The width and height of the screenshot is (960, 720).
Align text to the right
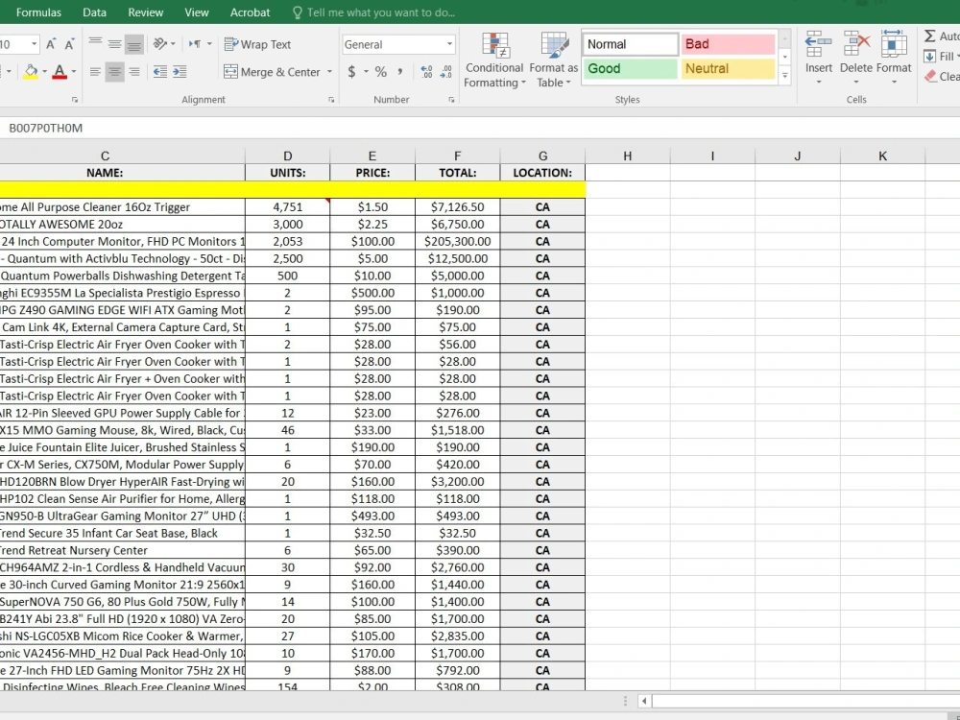(x=134, y=72)
